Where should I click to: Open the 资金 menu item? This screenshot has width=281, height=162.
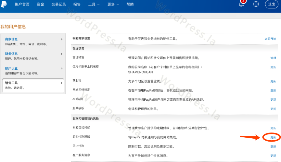click(41, 4)
